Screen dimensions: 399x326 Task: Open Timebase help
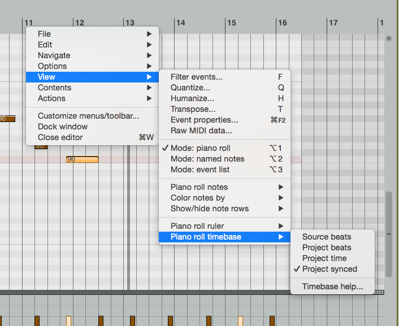(332, 286)
